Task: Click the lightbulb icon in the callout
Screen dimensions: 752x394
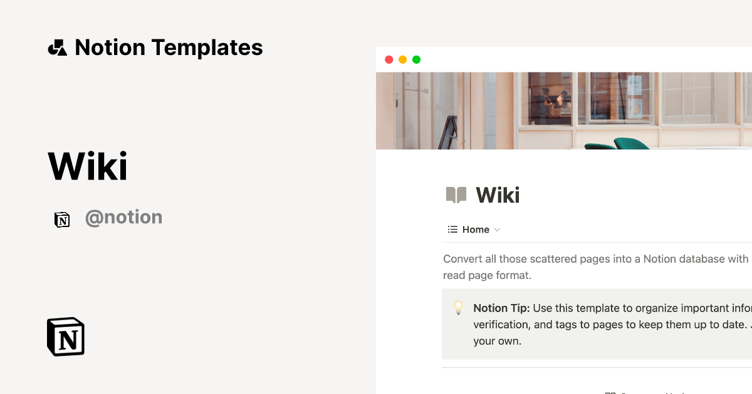Action: tap(458, 308)
